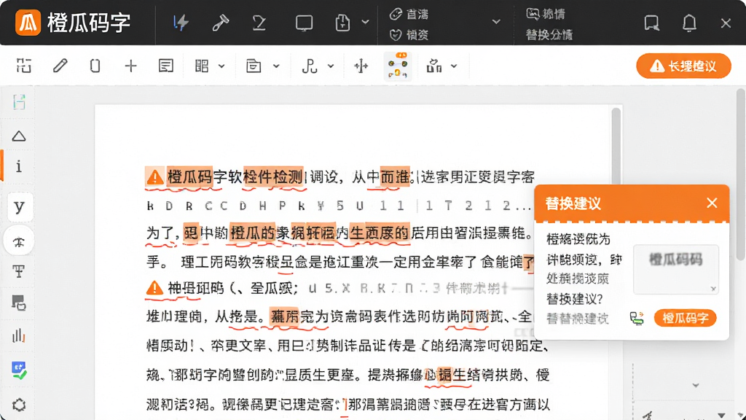Click the calendar folder icon in toolbar

click(x=254, y=66)
